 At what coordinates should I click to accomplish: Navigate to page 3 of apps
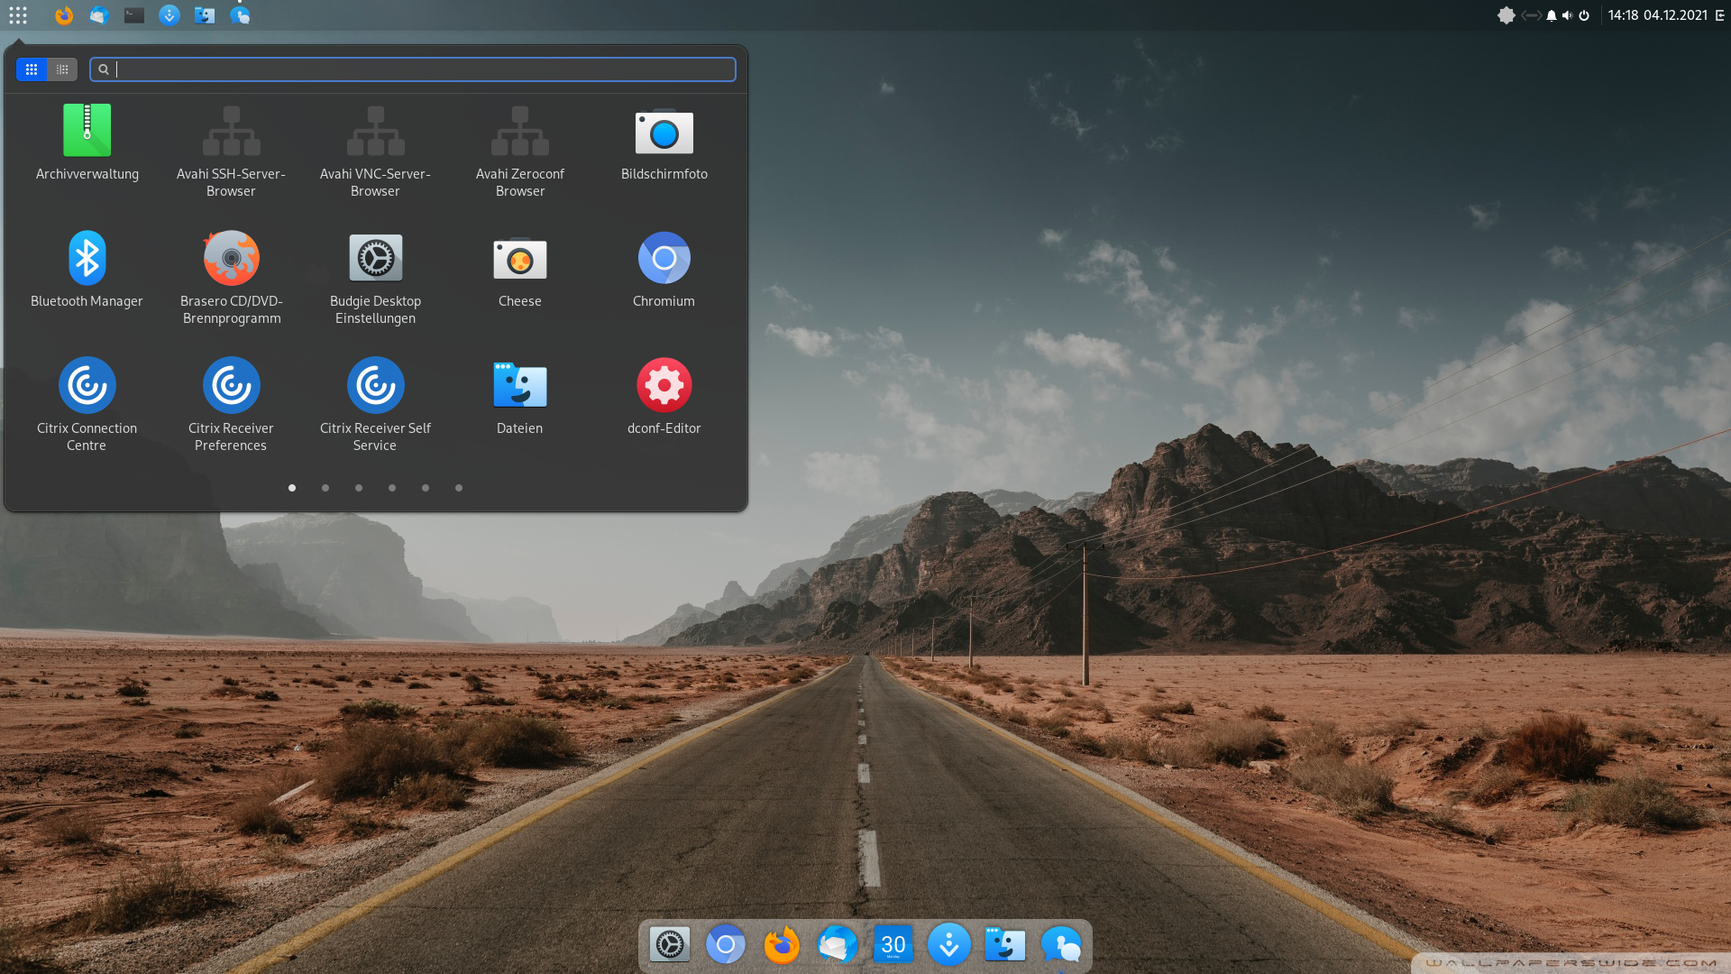358,486
